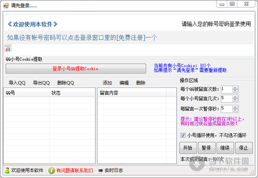
Task: Click the QQ号 column header
Action: [x=26, y=93]
